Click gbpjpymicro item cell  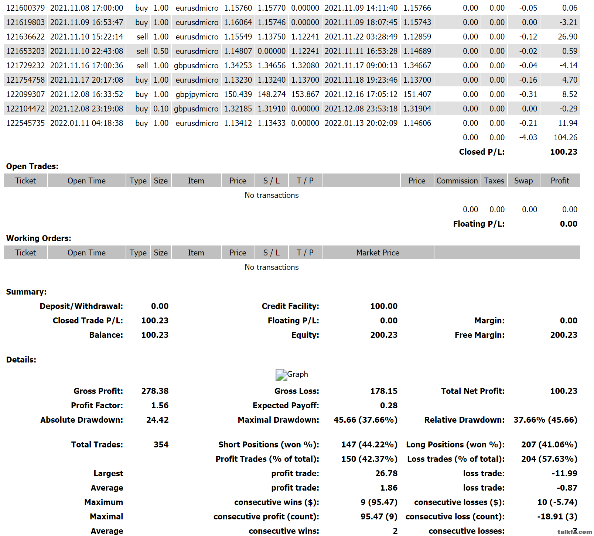[197, 94]
